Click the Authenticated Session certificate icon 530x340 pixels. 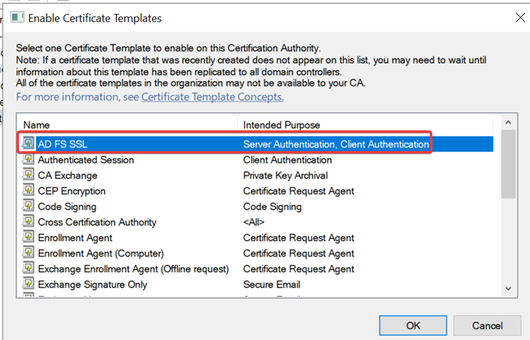(28, 160)
